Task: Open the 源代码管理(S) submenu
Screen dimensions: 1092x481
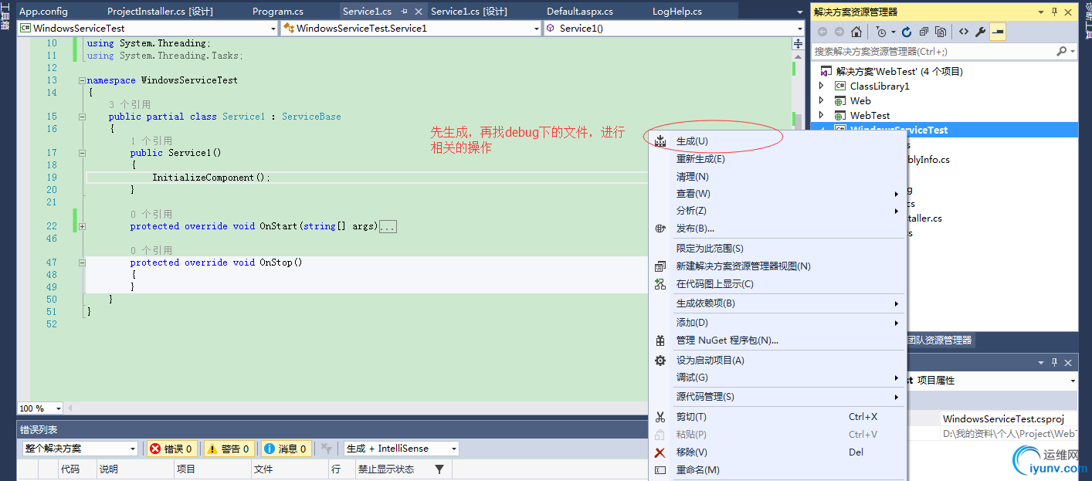Action: 778,397
